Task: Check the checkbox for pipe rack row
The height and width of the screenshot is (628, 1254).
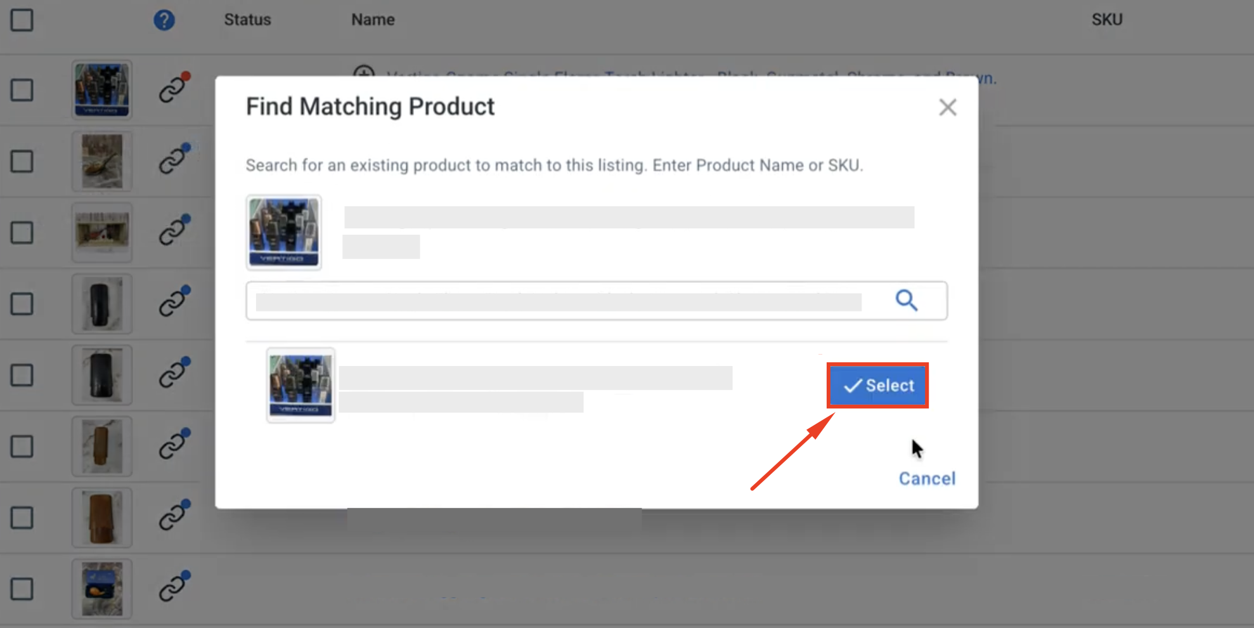Action: pyautogui.click(x=22, y=232)
